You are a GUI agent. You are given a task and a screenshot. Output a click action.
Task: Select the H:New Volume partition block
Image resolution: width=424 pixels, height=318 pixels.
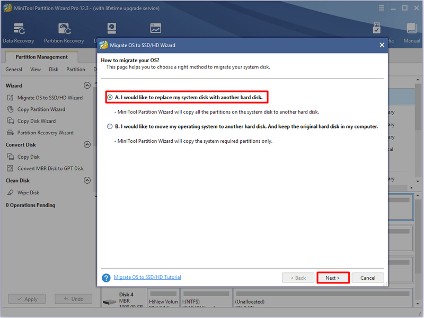coord(163,298)
